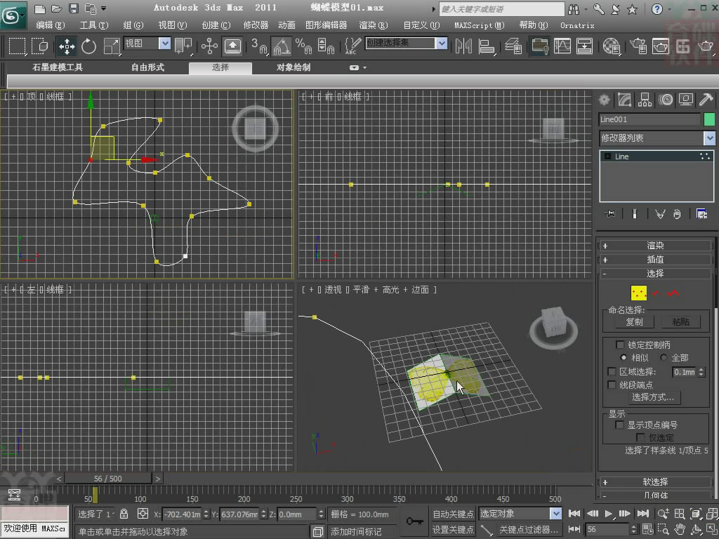This screenshot has height=539, width=719.
Task: Switch to the 自由形式 ribbon tab
Action: pyautogui.click(x=147, y=67)
